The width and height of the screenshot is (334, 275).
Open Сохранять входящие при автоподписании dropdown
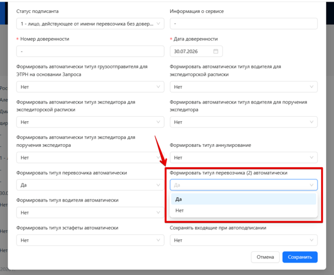(244, 240)
